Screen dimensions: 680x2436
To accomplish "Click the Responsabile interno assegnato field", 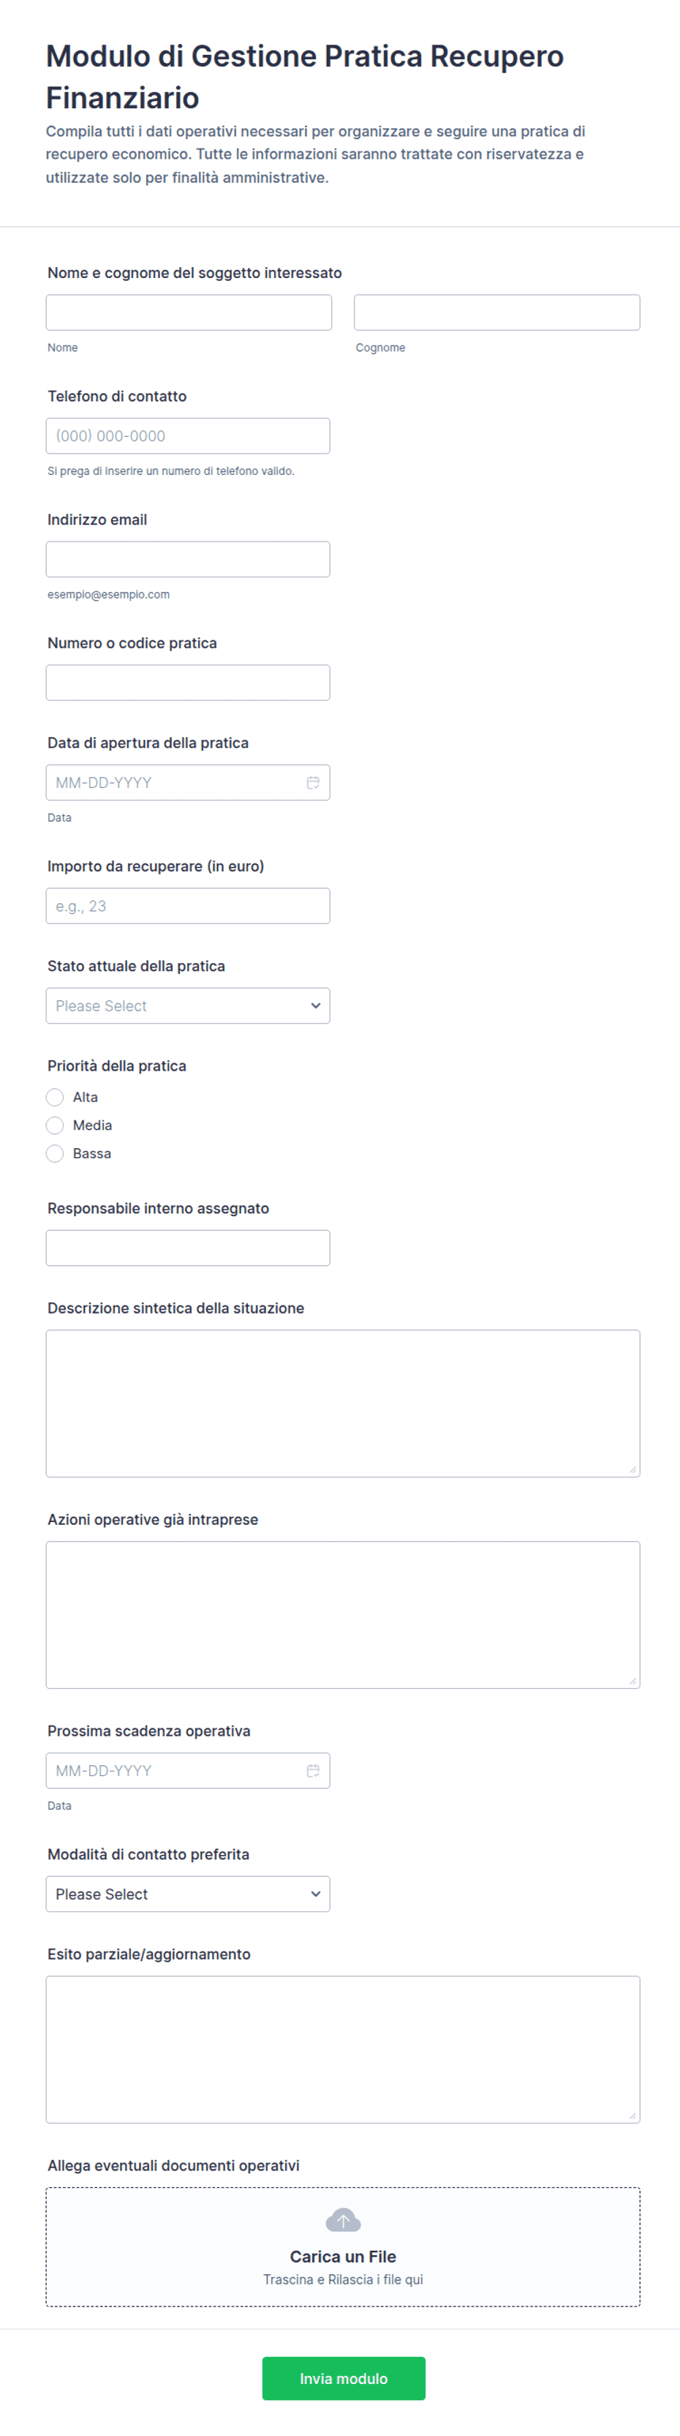I will (188, 1248).
